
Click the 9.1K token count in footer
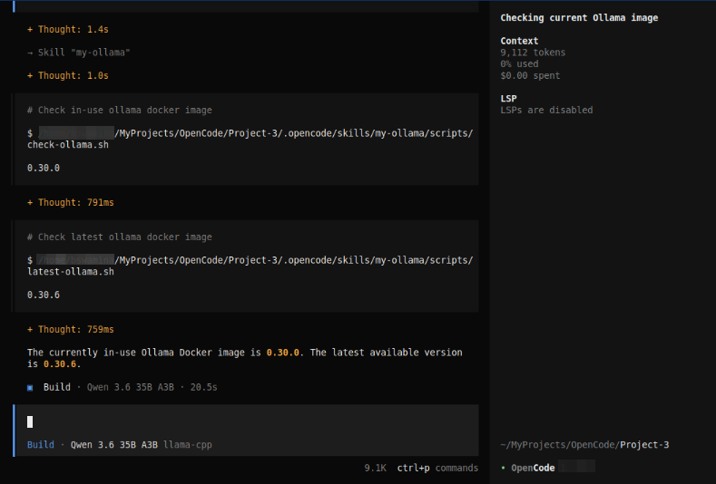pyautogui.click(x=375, y=468)
